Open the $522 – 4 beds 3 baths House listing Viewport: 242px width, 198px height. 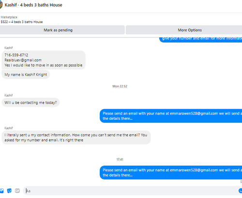22,22
